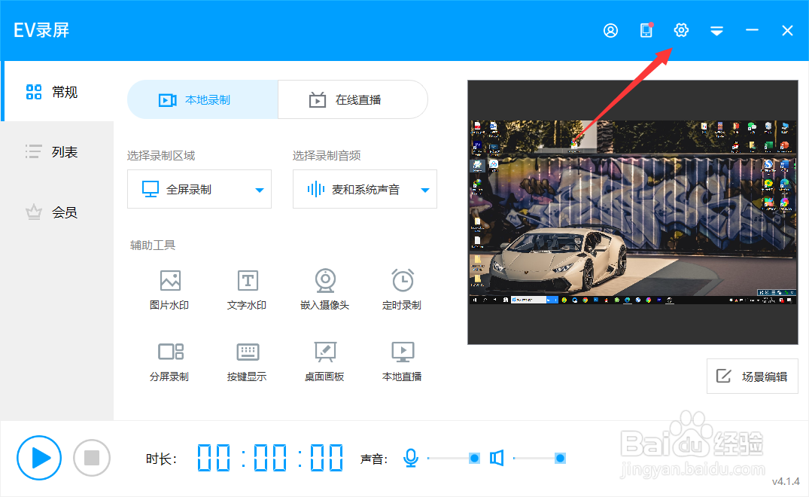Click the 选择录制音频 label
The image size is (809, 497).
327,156
